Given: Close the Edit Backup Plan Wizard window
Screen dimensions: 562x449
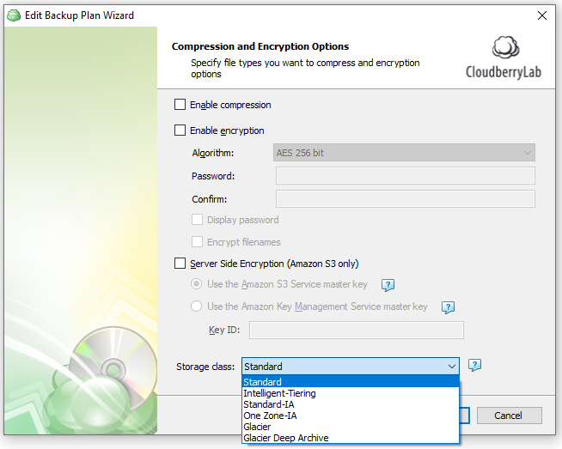Looking at the screenshot, I should click(542, 15).
